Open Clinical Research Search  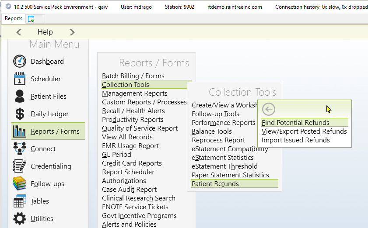click(138, 198)
